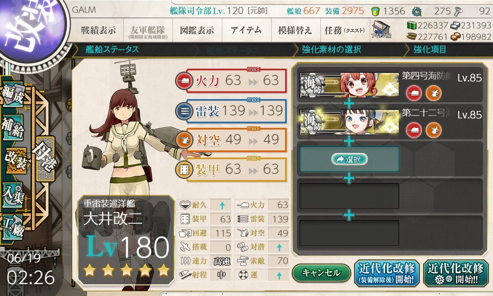This screenshot has width=493, height=296.
Task: Open the アイテム屋 item shop icon
Action: pos(382,30)
